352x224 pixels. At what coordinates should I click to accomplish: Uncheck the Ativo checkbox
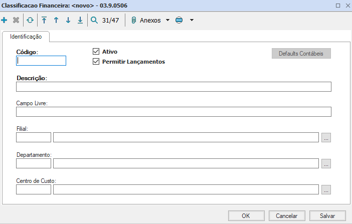coord(96,52)
